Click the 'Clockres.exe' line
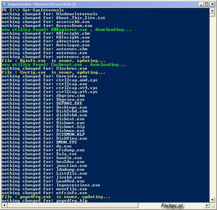This screenshot has width=217, height=210. click(x=44, y=68)
